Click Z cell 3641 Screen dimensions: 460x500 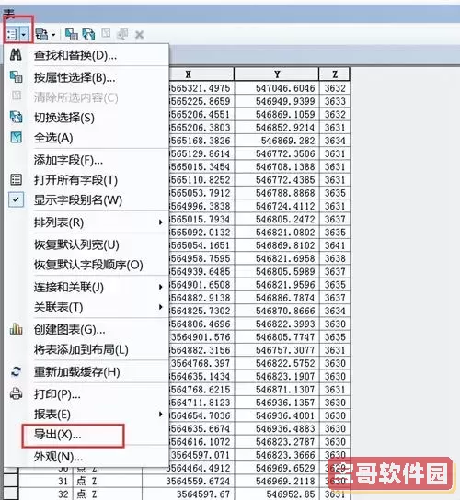[335, 245]
